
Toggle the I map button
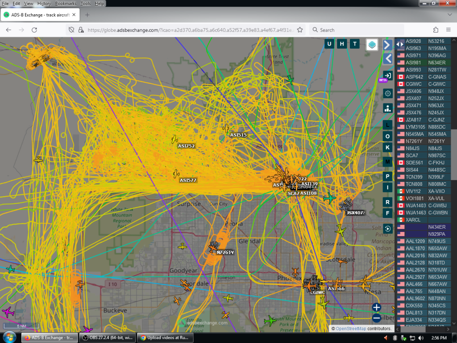[x=387, y=187]
